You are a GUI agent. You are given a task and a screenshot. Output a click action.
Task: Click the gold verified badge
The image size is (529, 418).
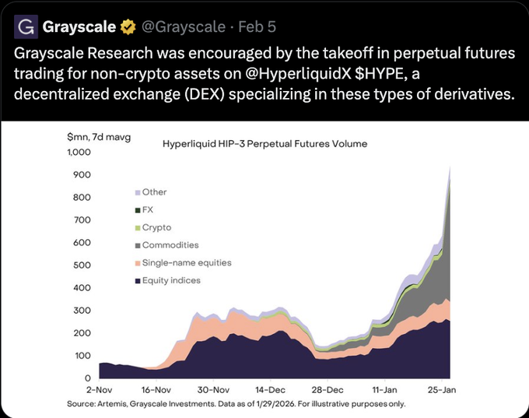128,28
